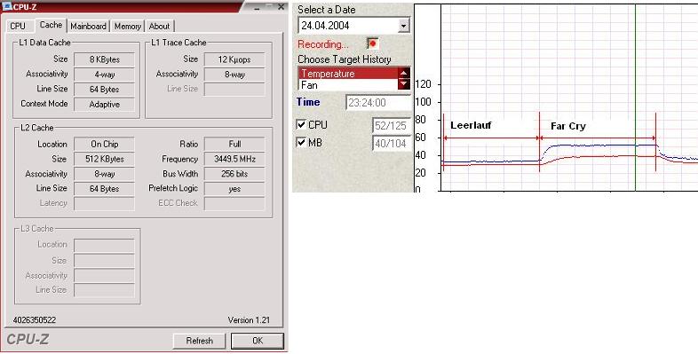Switch to the CPU tab
This screenshot has height=354, width=698.
pos(18,27)
